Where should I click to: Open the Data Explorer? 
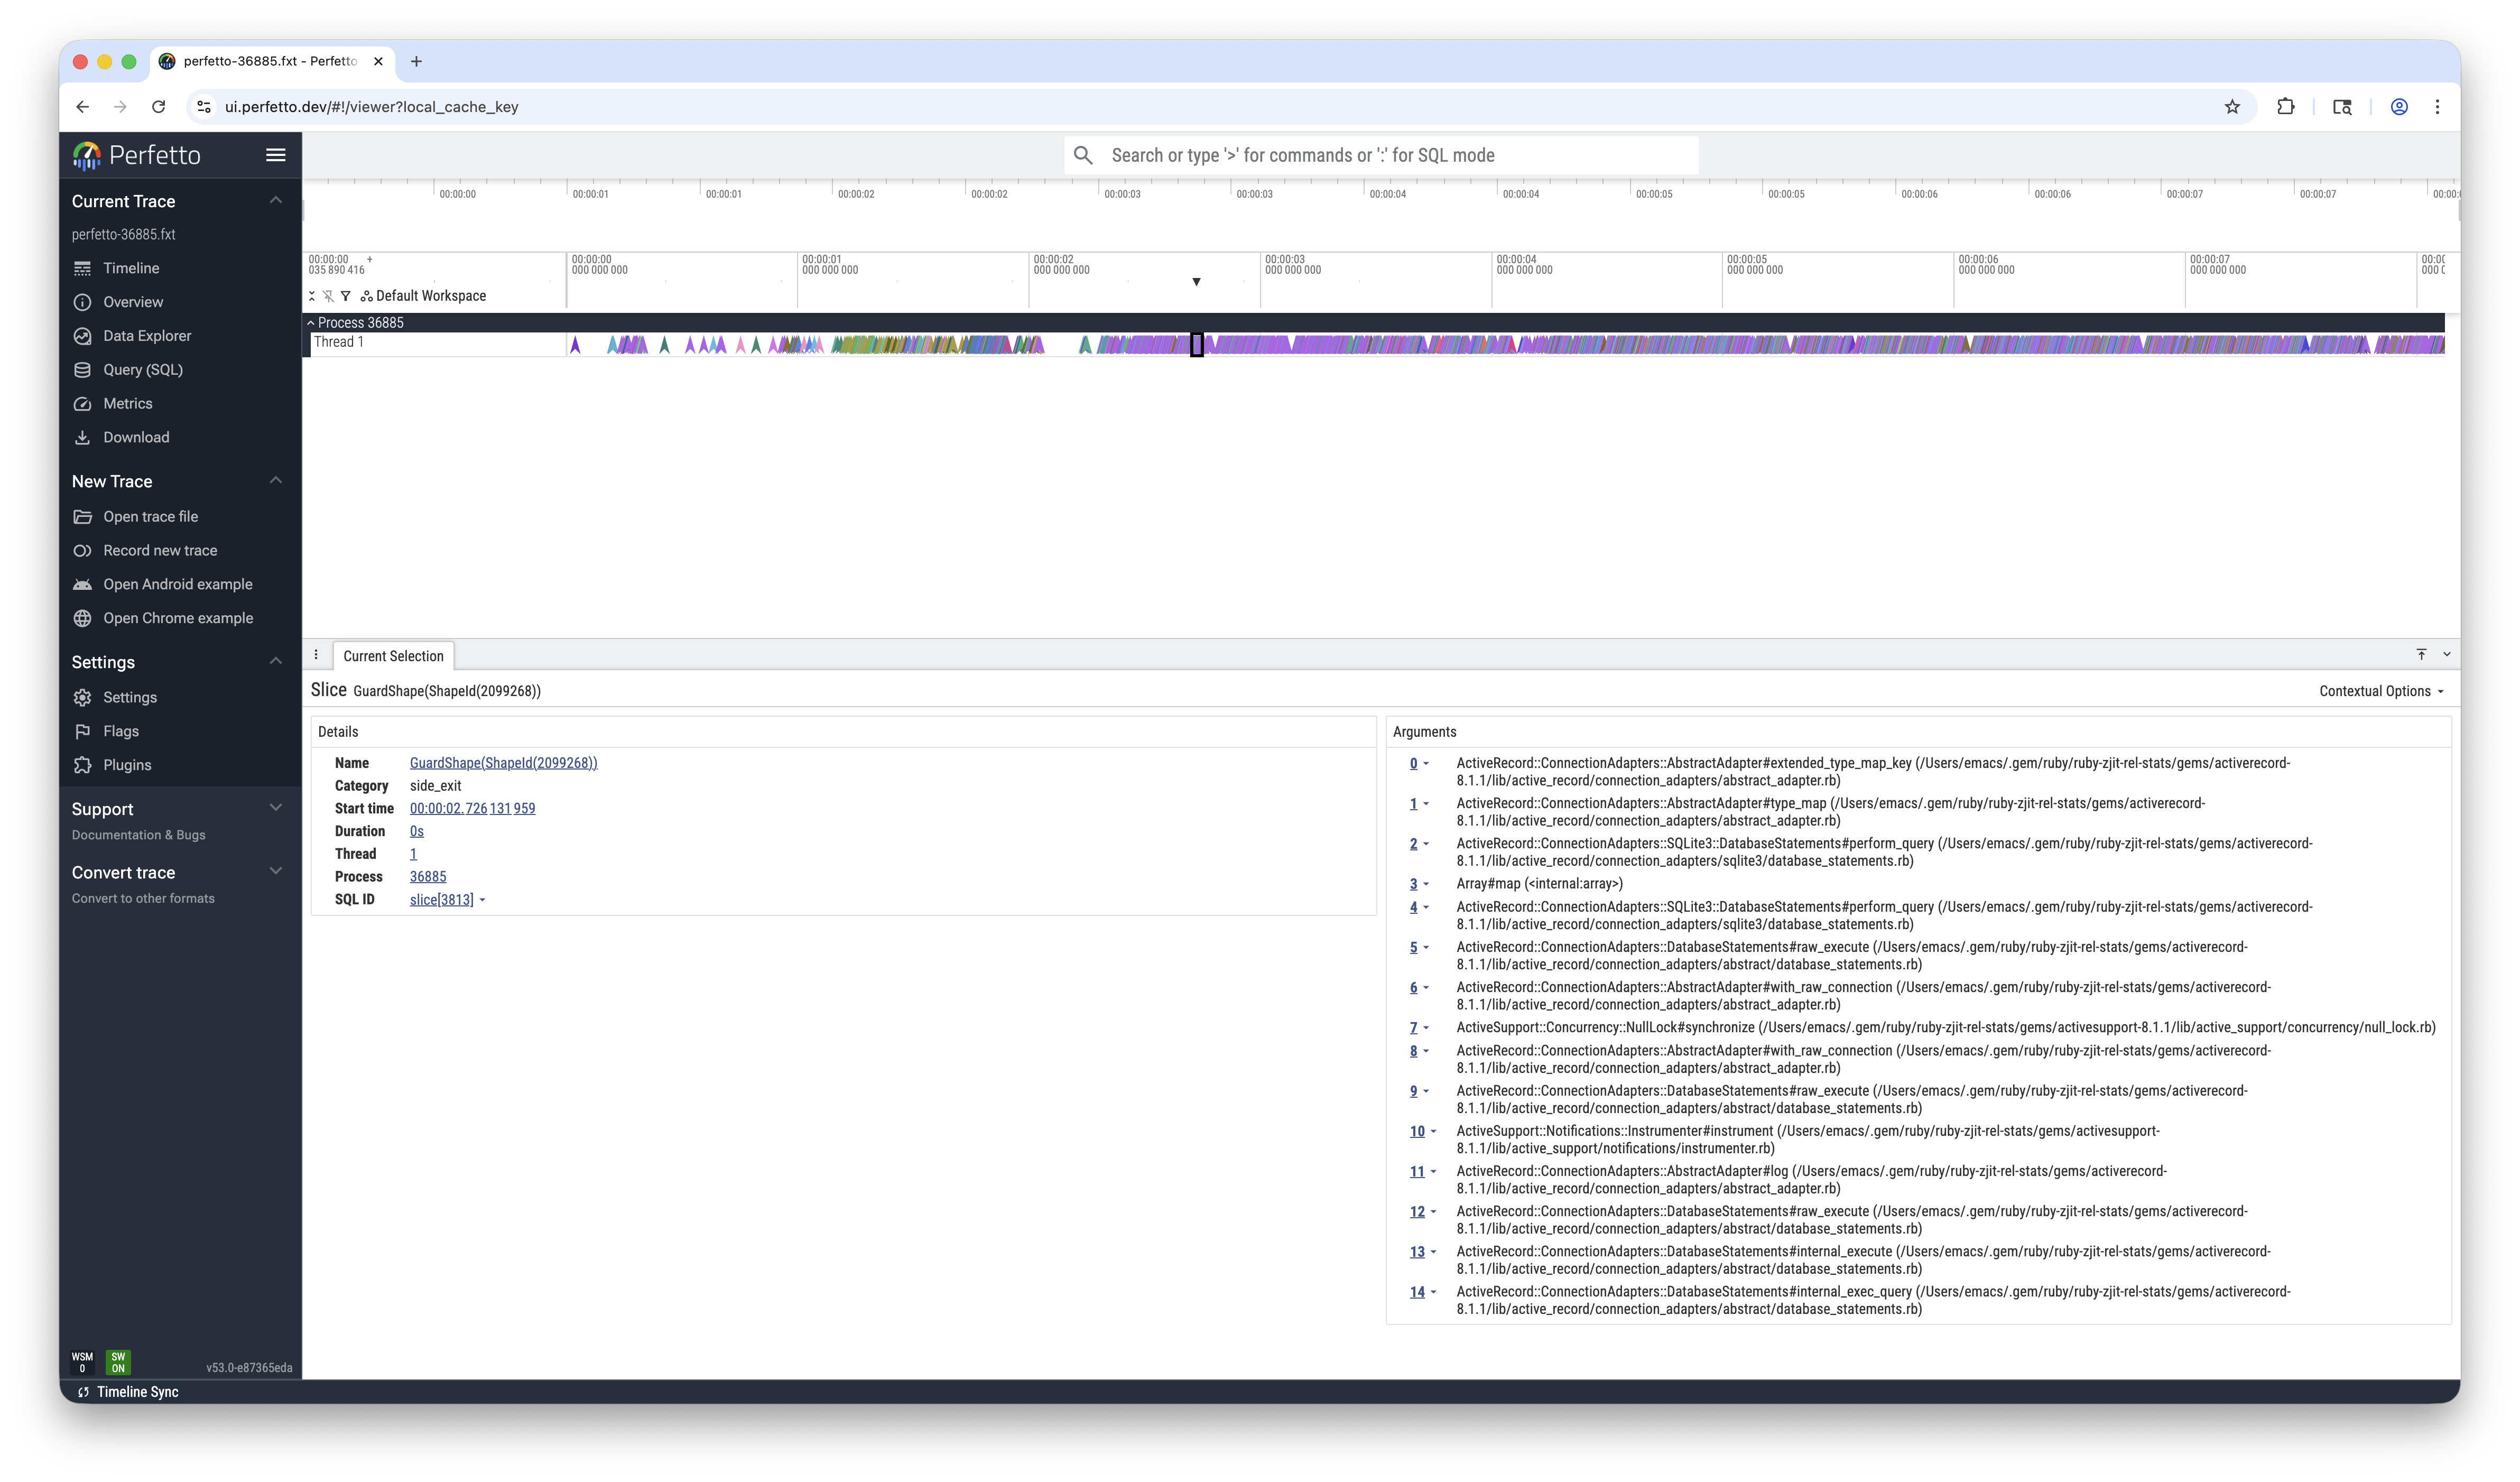[147, 335]
